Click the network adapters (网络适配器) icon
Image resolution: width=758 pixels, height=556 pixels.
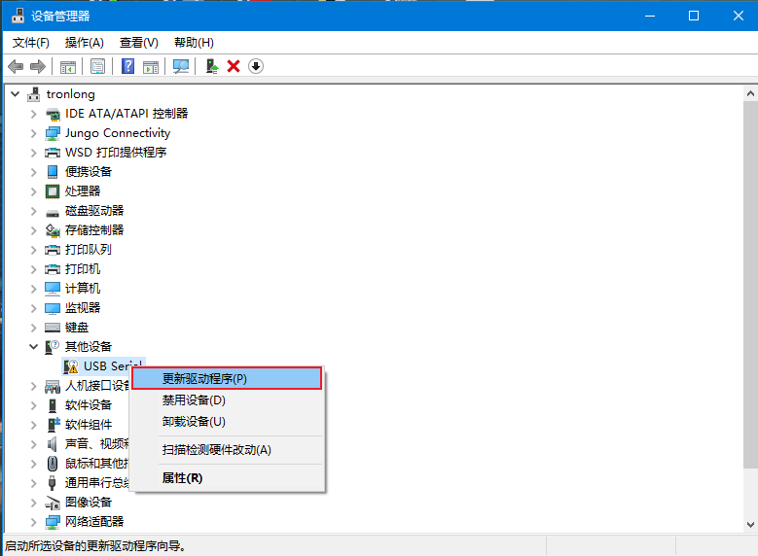coord(53,522)
